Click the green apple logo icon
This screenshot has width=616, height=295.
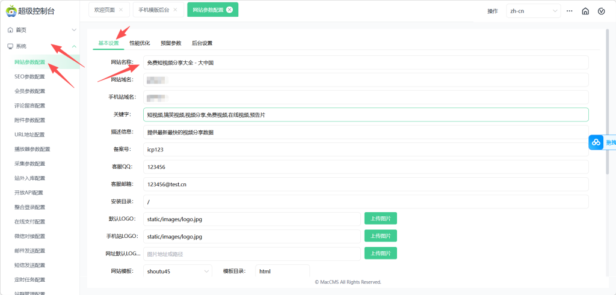12,11
